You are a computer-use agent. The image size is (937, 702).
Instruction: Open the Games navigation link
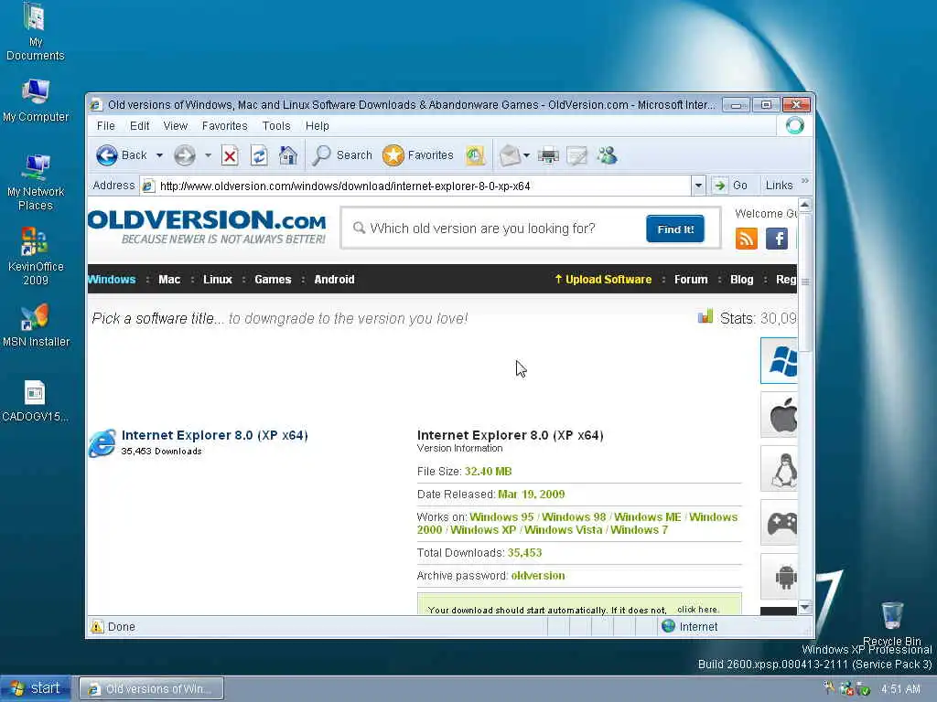273,280
